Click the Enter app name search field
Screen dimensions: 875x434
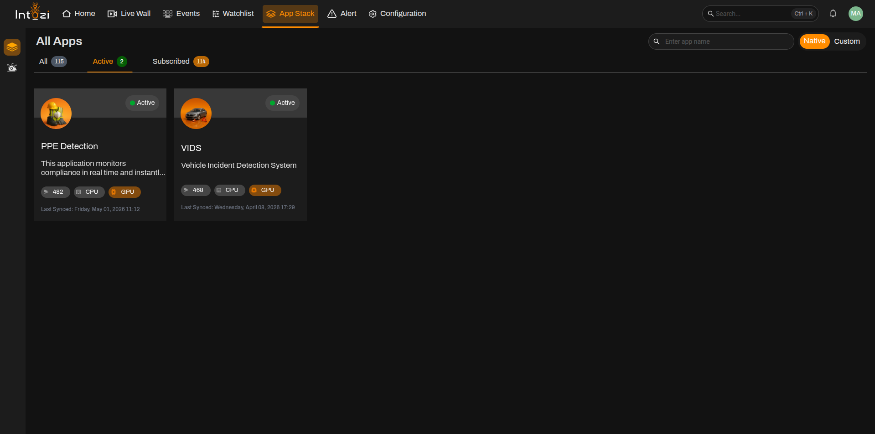pos(721,41)
